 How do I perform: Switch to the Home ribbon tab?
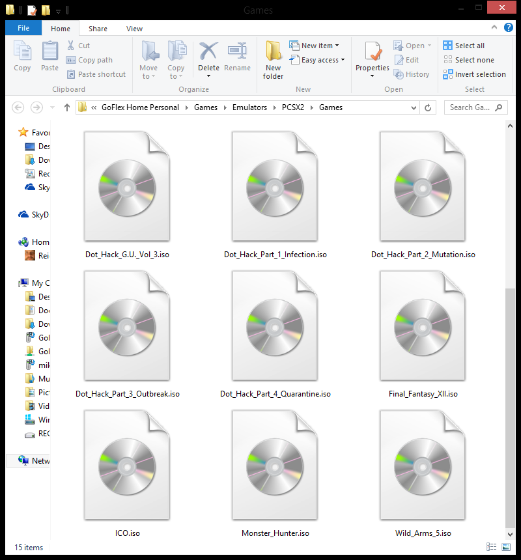point(61,29)
